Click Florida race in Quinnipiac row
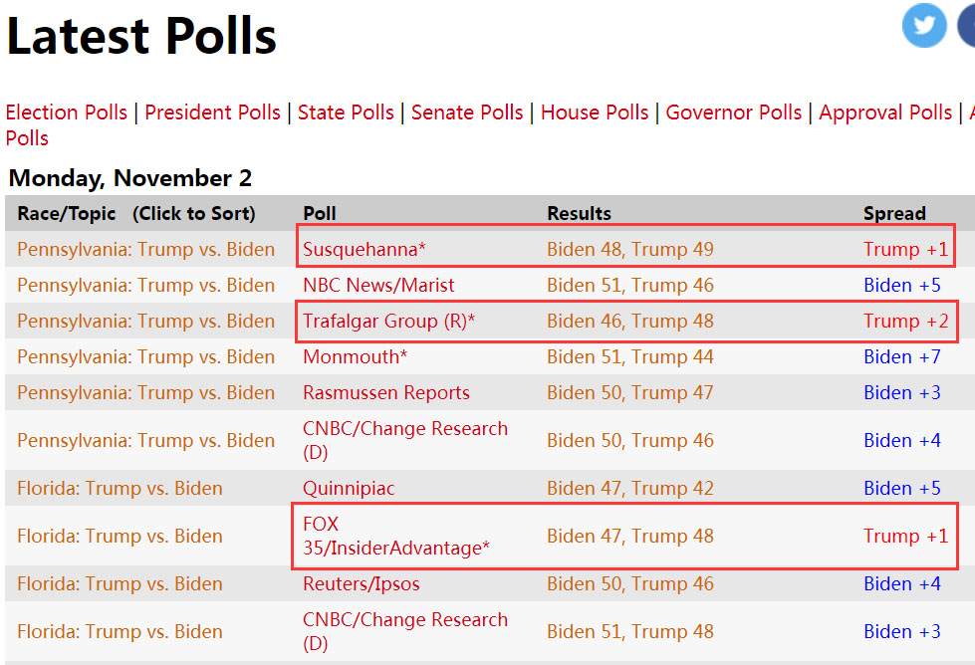The width and height of the screenshot is (975, 665). 120,488
